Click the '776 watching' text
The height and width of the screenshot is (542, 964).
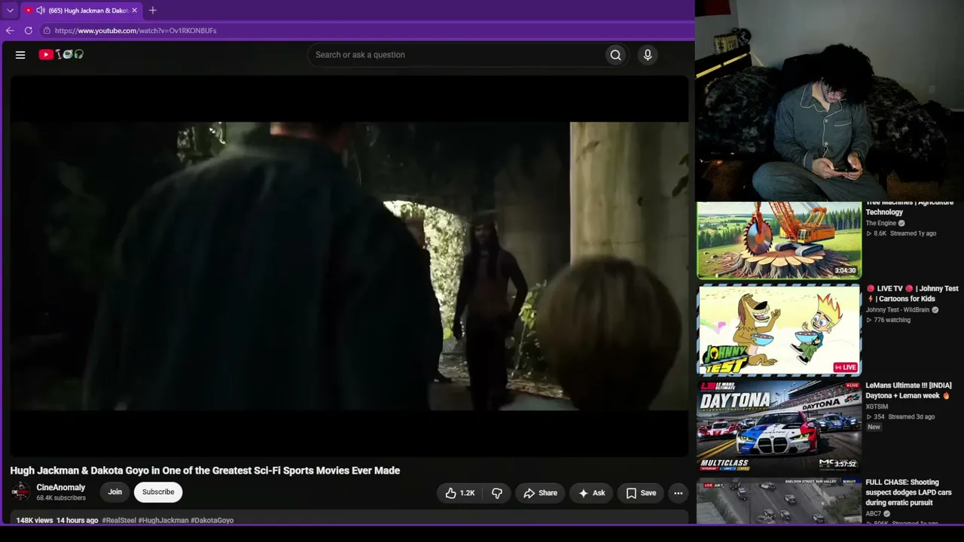tap(892, 320)
